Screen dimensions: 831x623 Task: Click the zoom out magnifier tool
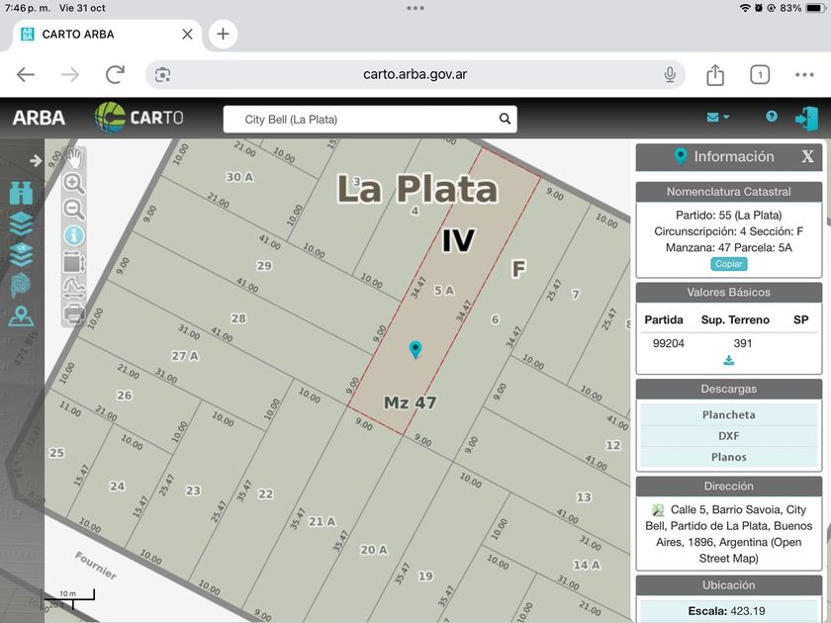point(74,209)
